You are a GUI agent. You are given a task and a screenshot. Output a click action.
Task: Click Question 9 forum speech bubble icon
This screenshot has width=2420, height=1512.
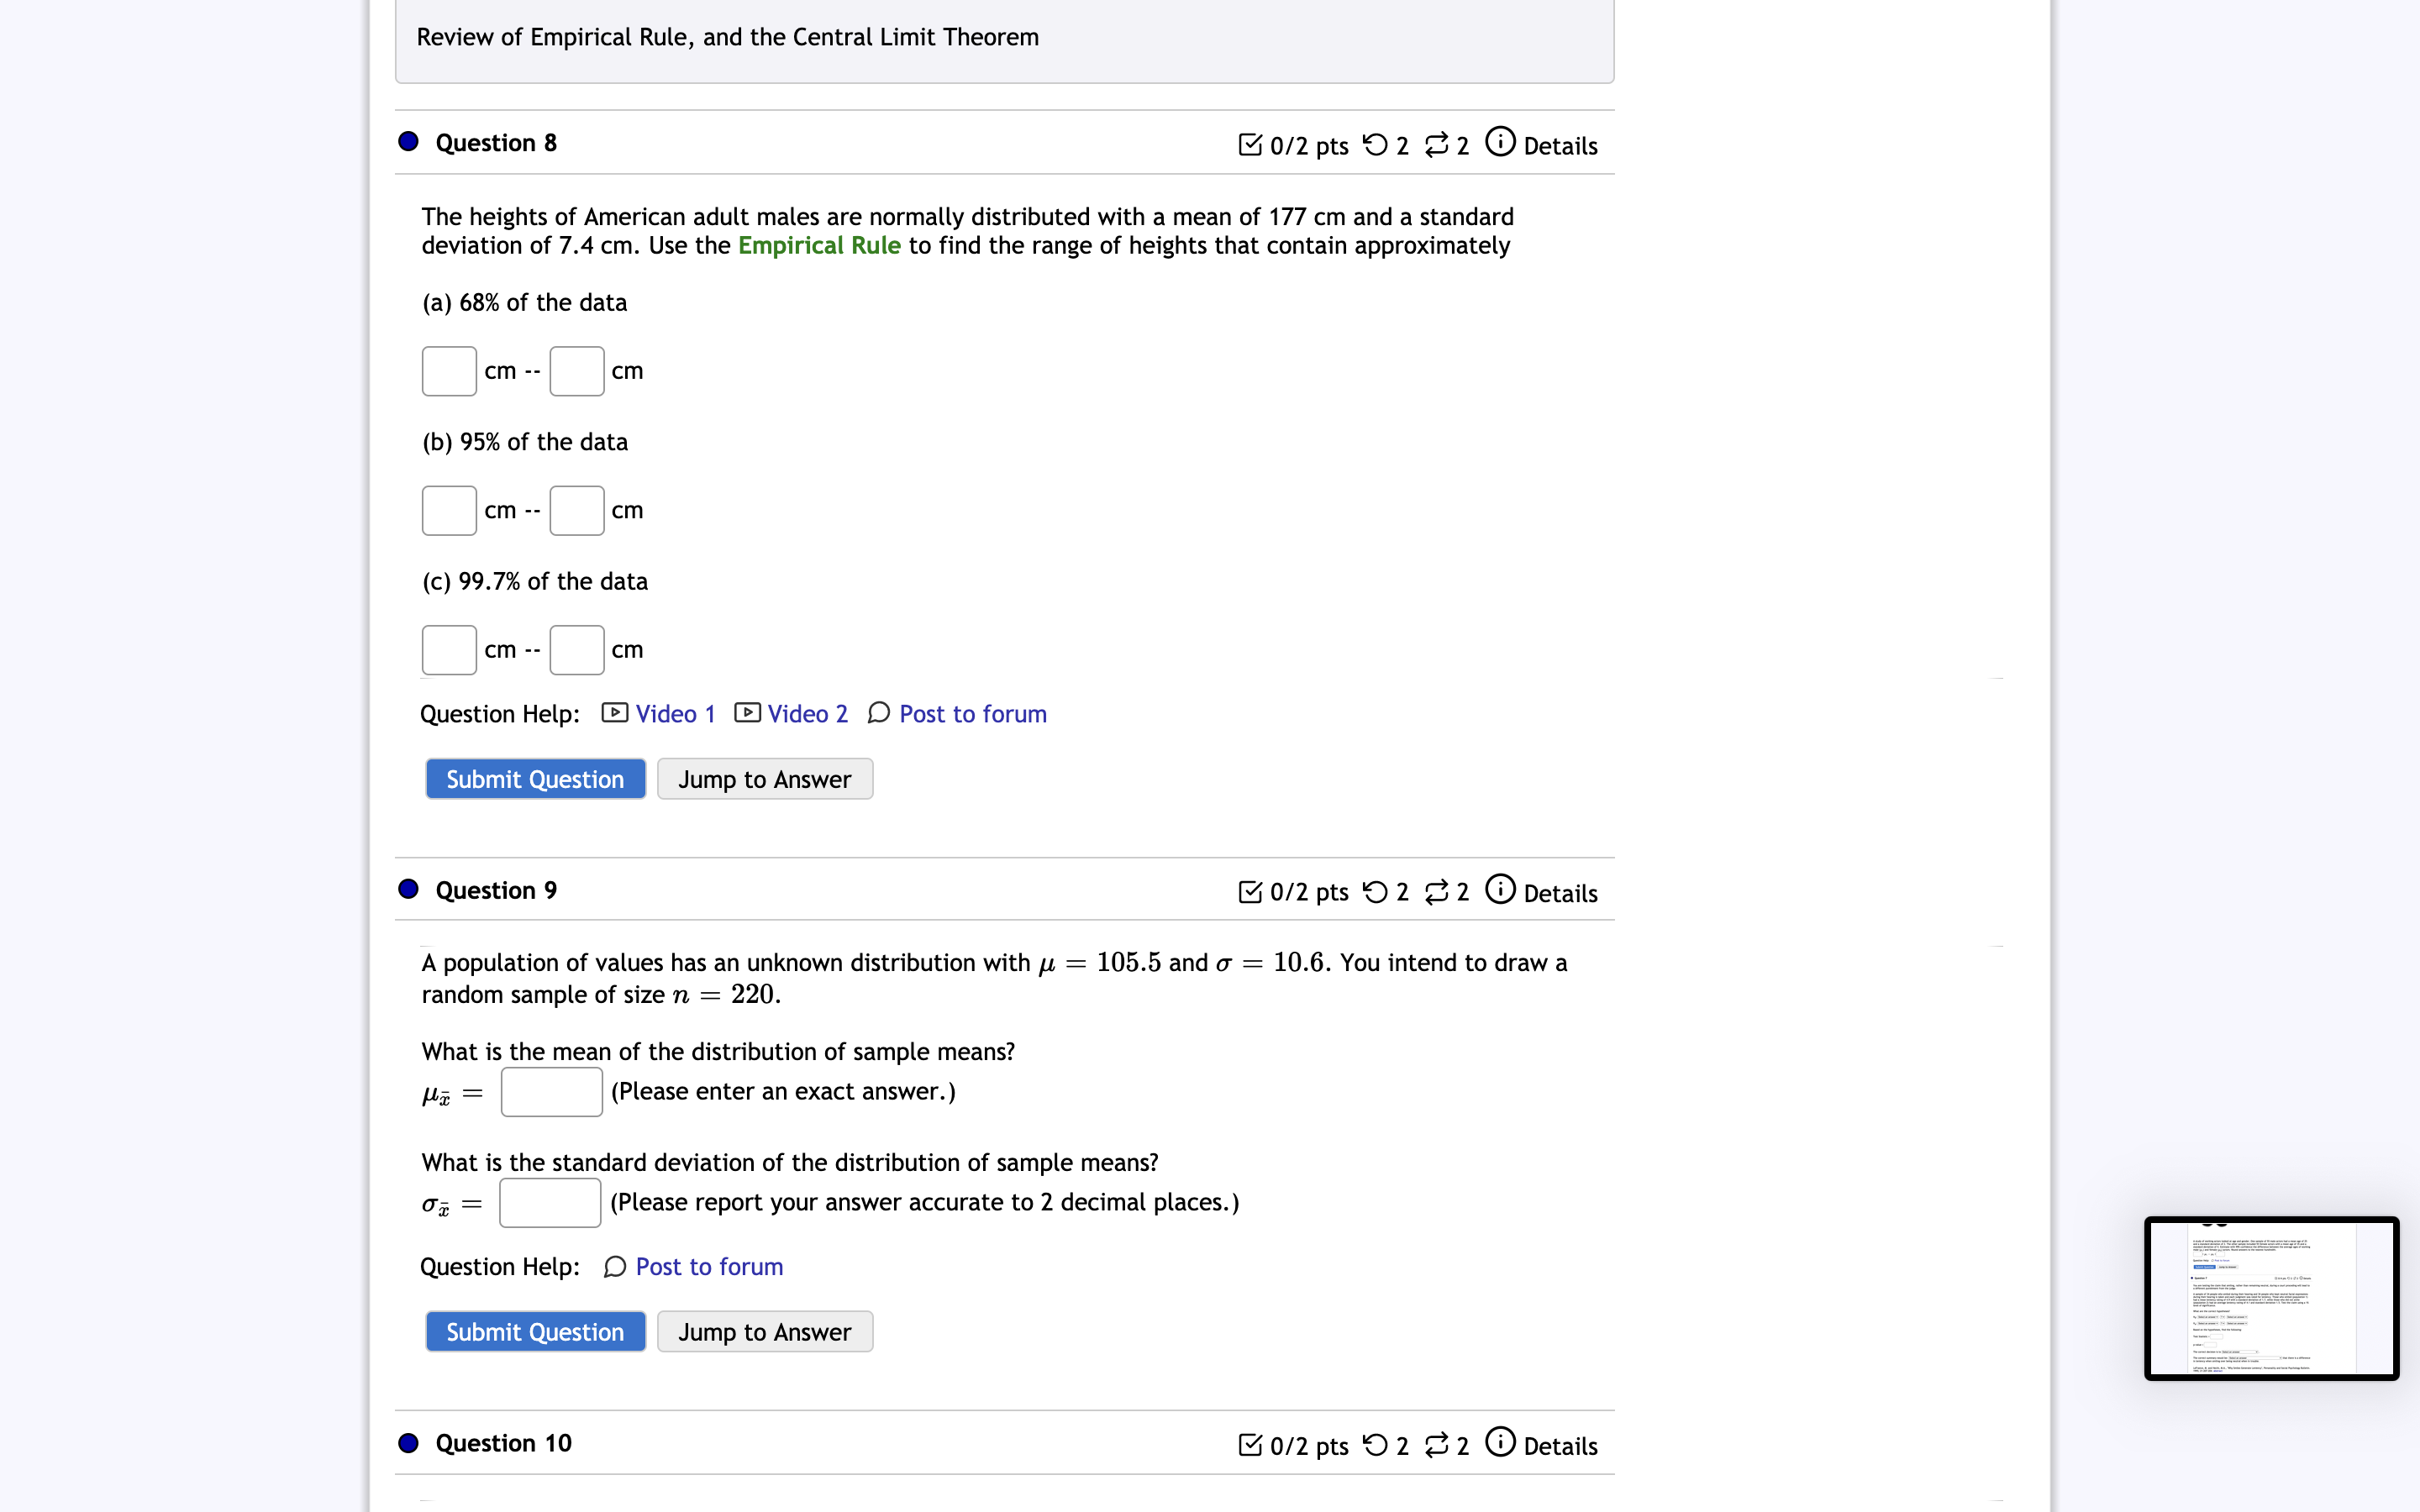615,1267
